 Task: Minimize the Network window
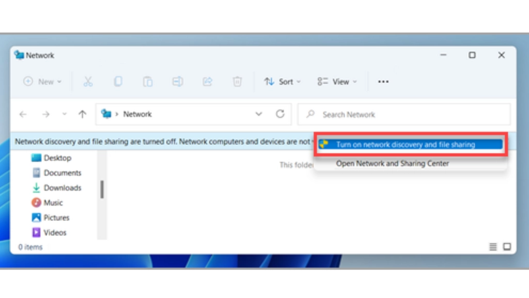click(x=443, y=55)
